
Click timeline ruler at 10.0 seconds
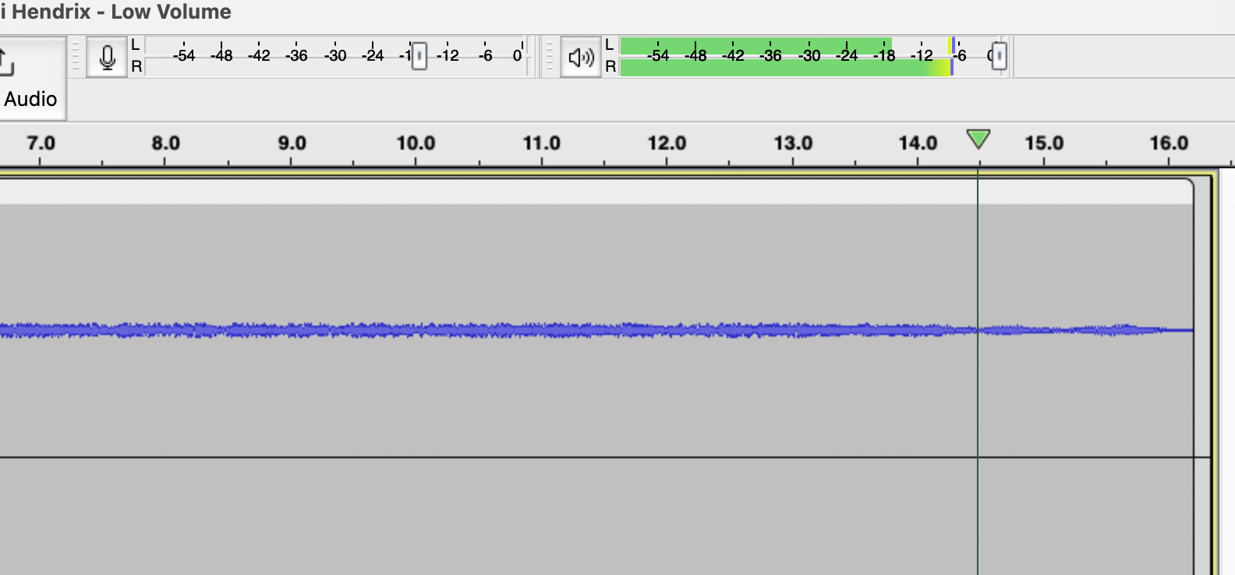point(416,143)
